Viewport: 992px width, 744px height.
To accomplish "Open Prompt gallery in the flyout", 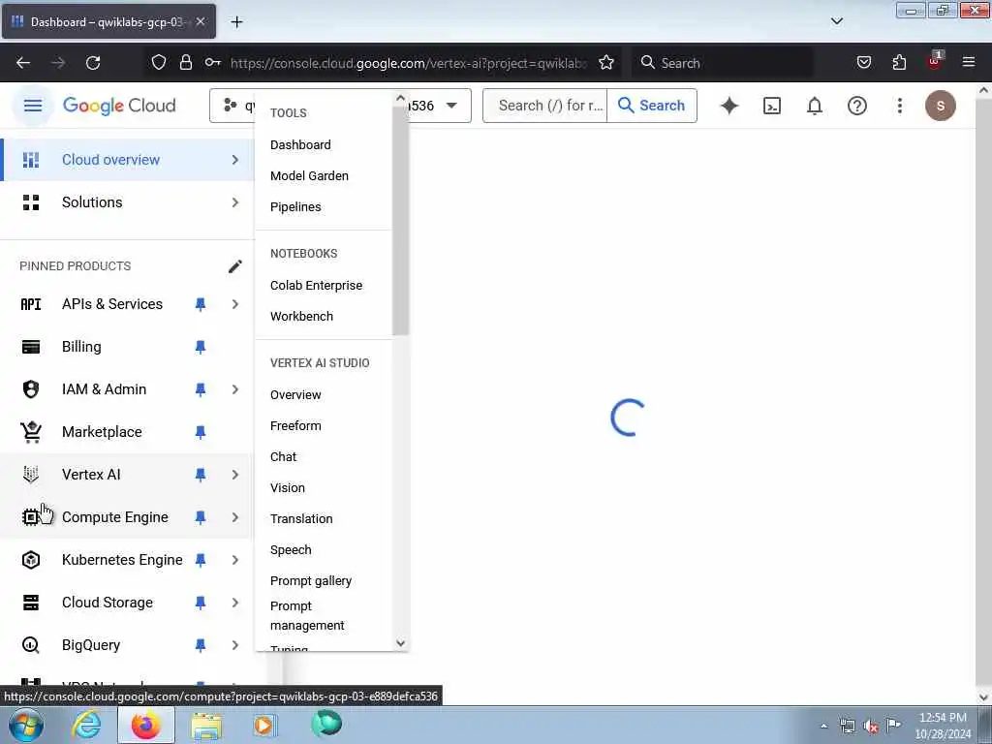I will [311, 581].
